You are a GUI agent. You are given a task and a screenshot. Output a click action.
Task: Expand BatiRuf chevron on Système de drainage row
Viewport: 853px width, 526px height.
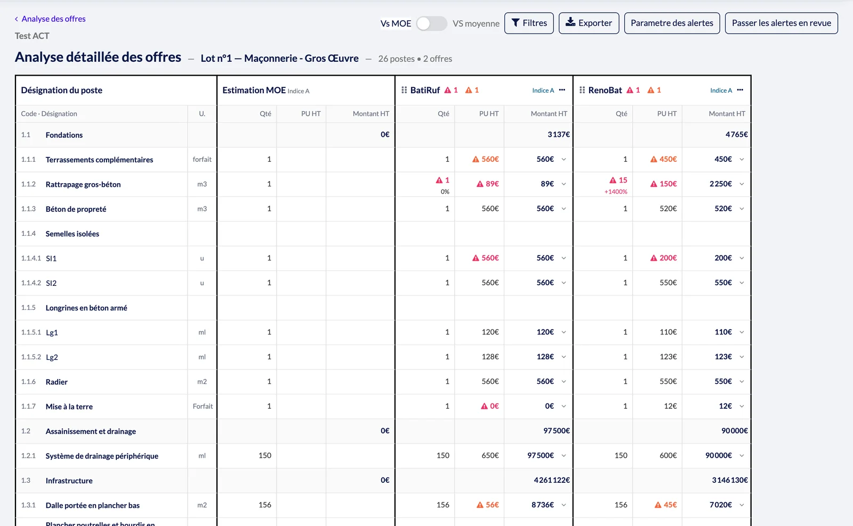click(564, 455)
